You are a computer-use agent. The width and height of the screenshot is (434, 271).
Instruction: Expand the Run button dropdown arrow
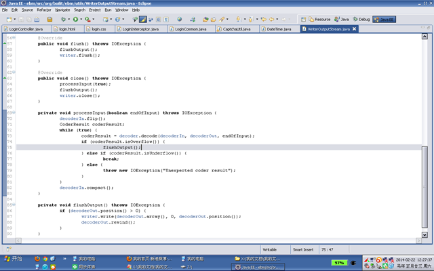(81, 20)
